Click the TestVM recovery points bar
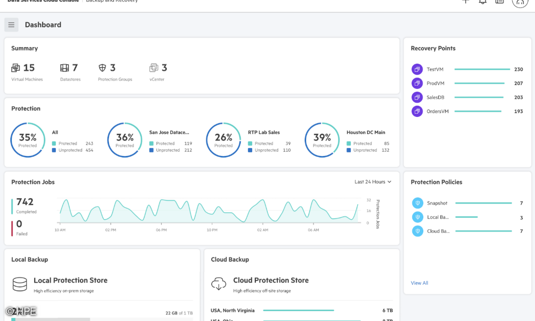 click(482, 70)
